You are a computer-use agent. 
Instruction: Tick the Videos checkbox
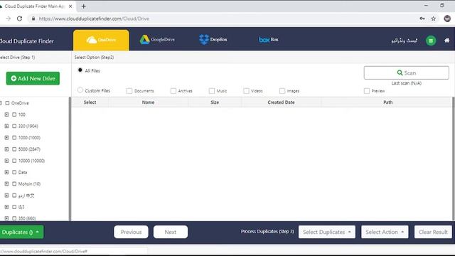pos(246,91)
